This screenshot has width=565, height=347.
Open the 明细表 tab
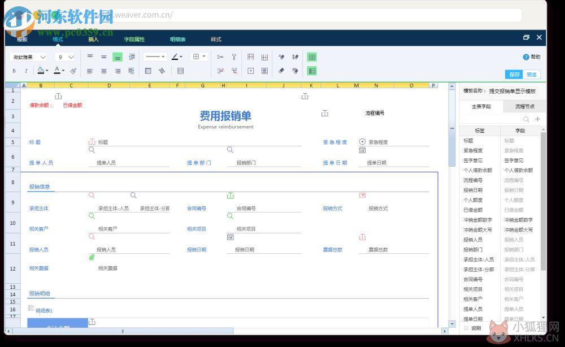[177, 39]
